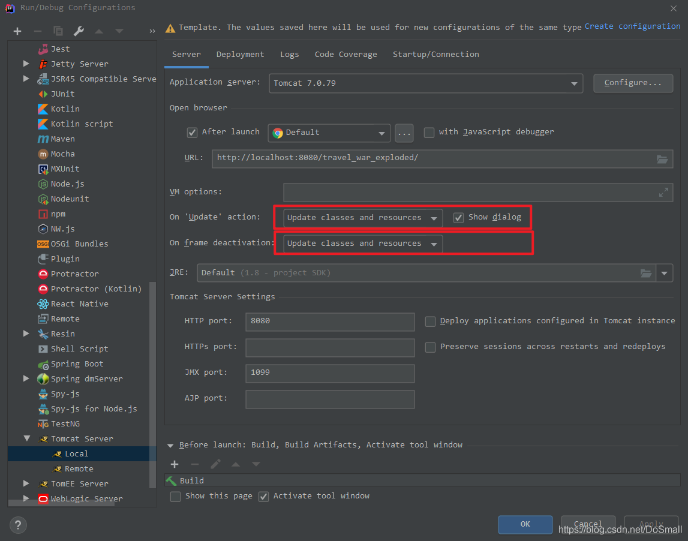Confirm the dialog with OK

click(525, 524)
